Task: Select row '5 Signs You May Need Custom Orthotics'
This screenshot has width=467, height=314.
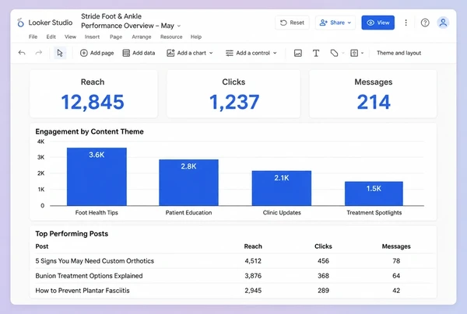Action: coord(233,261)
